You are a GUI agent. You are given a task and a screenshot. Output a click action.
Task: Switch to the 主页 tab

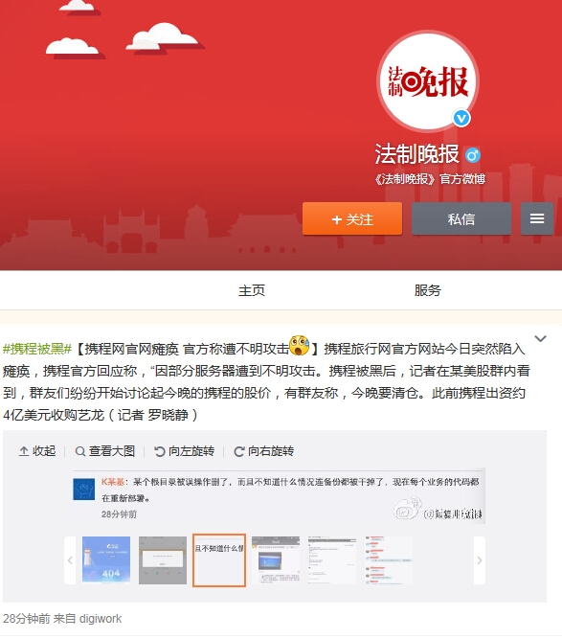[252, 290]
